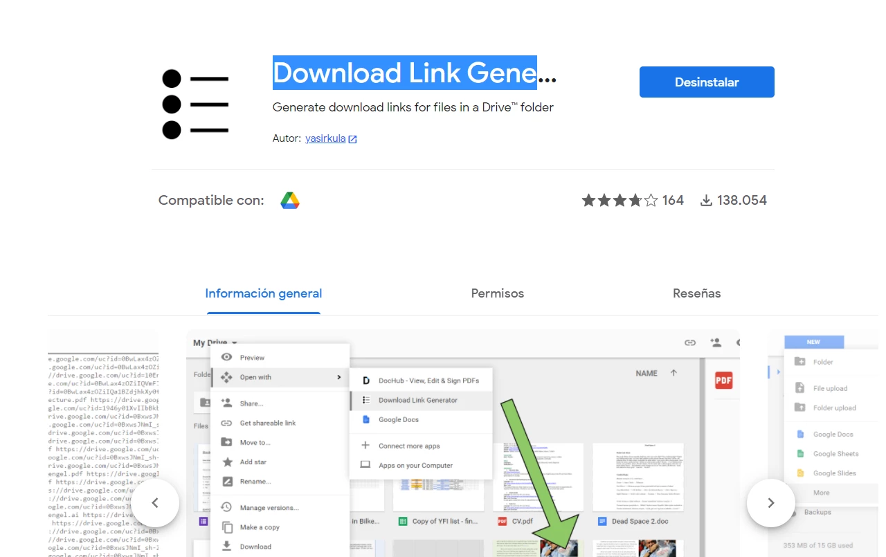886x557 pixels.
Task: Click the link list screenshot on the left
Action: pyautogui.click(x=103, y=444)
